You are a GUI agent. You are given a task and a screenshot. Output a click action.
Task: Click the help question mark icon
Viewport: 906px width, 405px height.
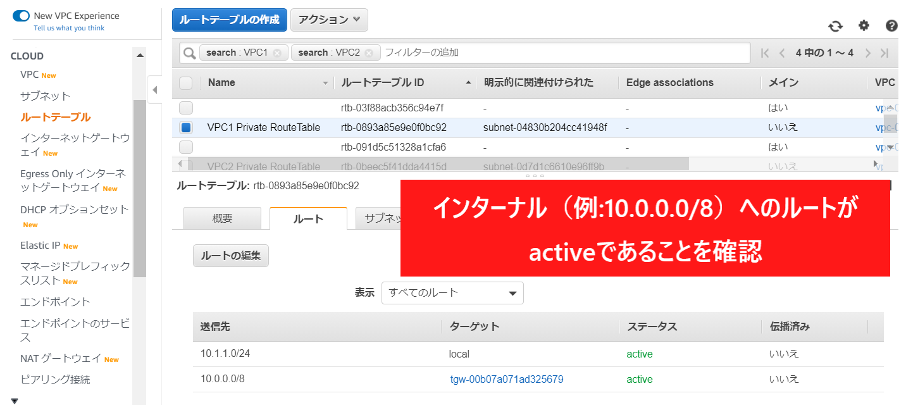point(891,26)
